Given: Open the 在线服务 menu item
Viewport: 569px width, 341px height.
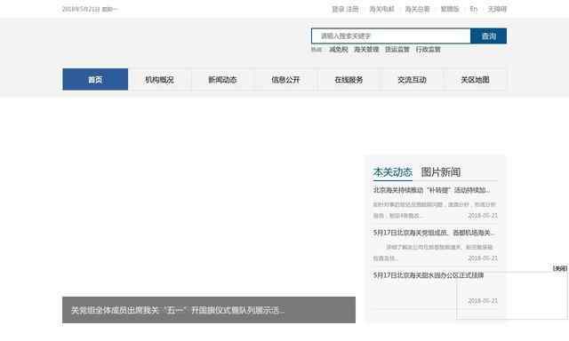Looking at the screenshot, I should [x=349, y=79].
